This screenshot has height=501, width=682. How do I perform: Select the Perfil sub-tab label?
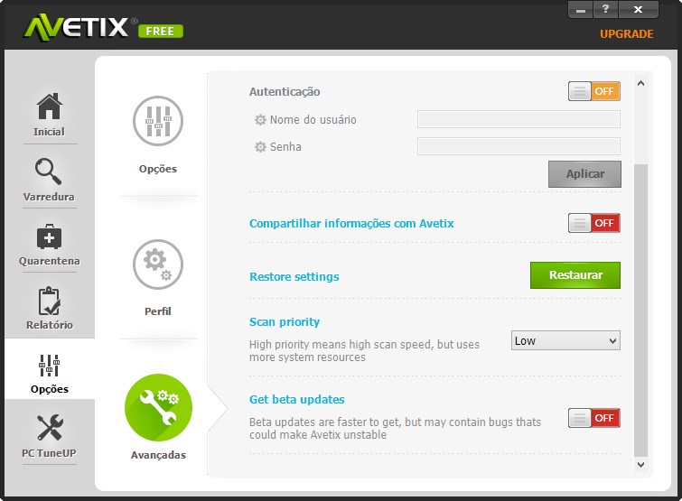pos(158,311)
